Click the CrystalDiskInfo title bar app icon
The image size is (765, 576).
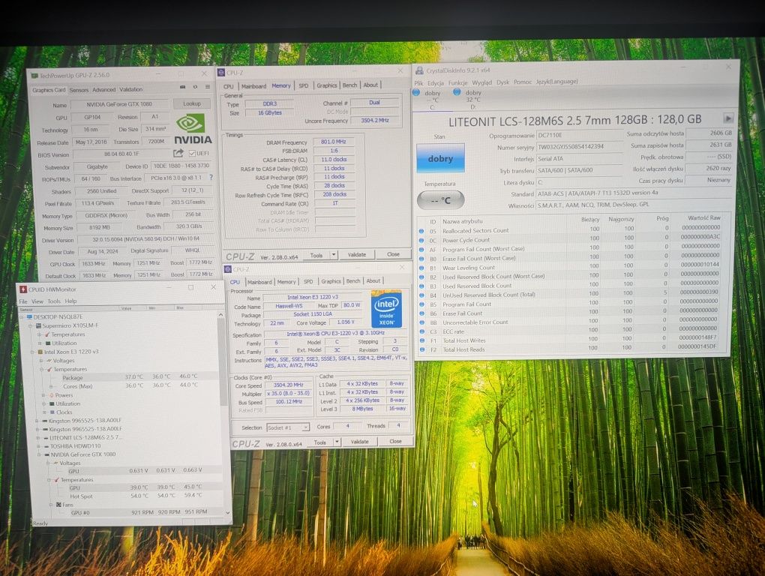pos(419,70)
